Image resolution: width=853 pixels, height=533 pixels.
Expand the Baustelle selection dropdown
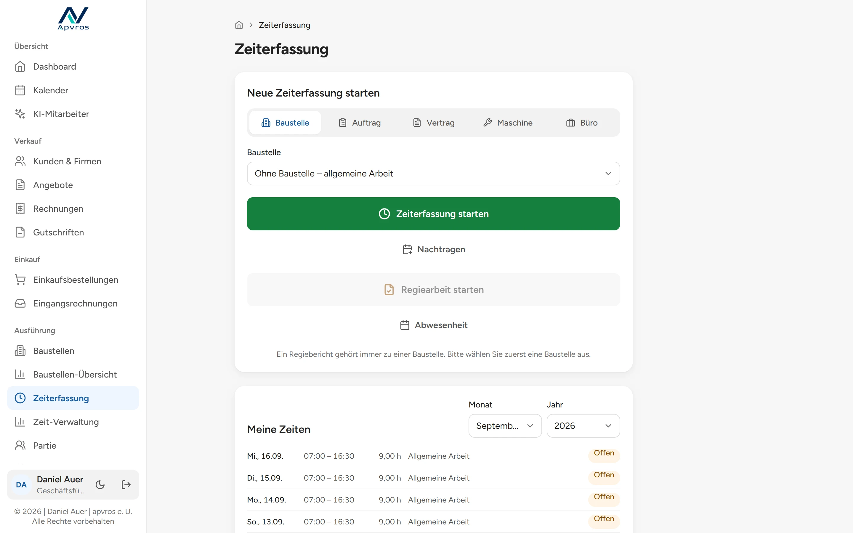pyautogui.click(x=433, y=174)
